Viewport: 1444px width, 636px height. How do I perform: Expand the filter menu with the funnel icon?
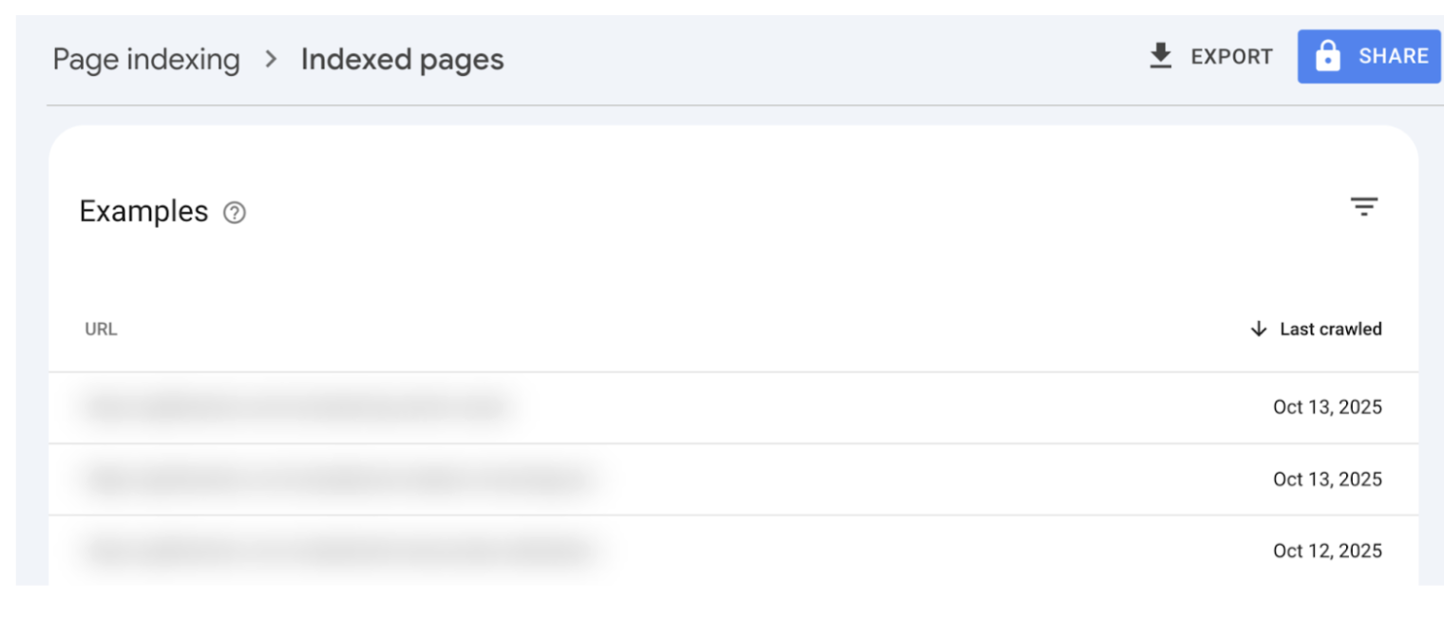tap(1364, 206)
